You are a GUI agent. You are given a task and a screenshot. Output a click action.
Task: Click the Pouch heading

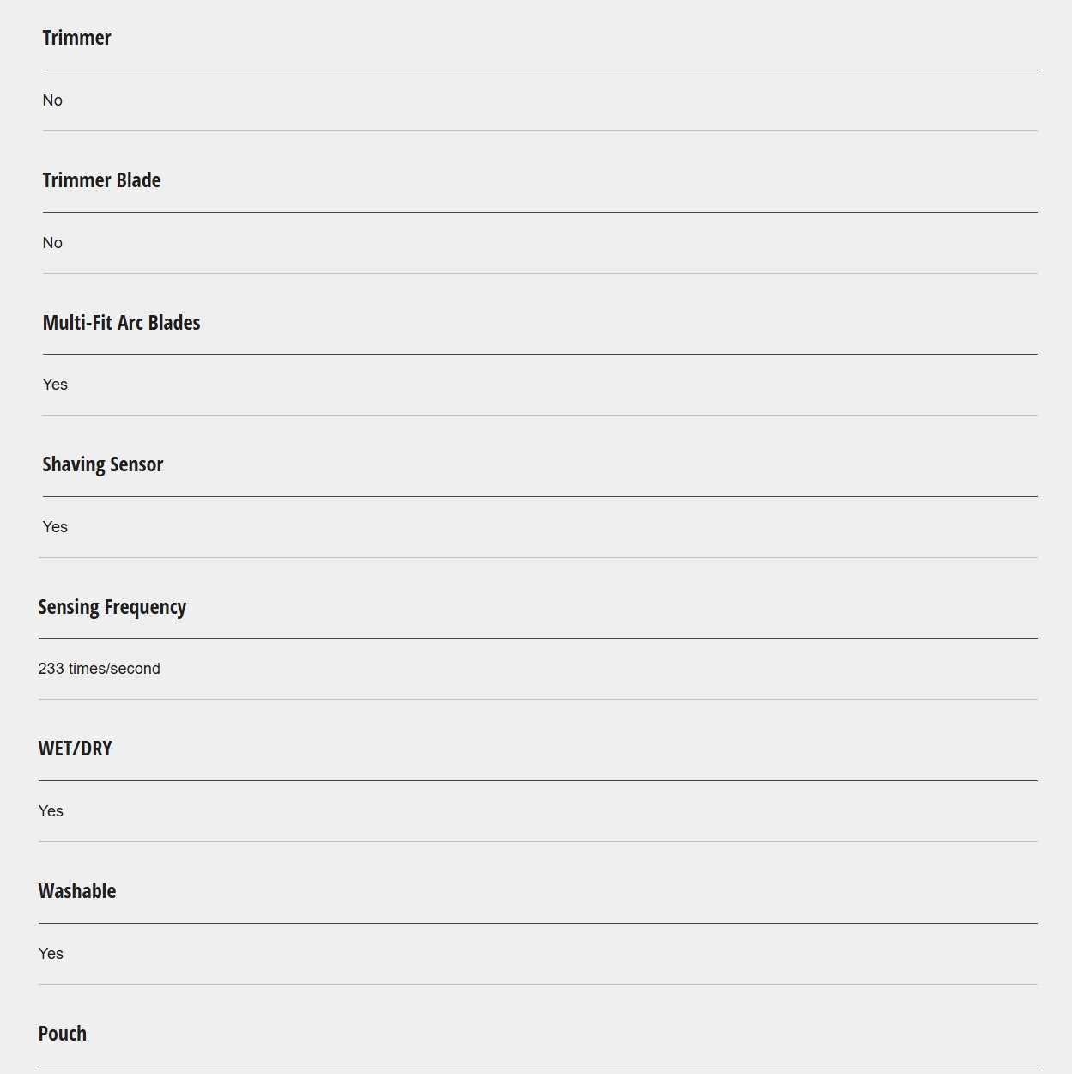(62, 1034)
